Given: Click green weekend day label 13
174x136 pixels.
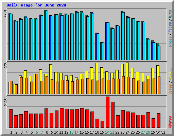Looking at the screenshot, I should click(71, 132).
